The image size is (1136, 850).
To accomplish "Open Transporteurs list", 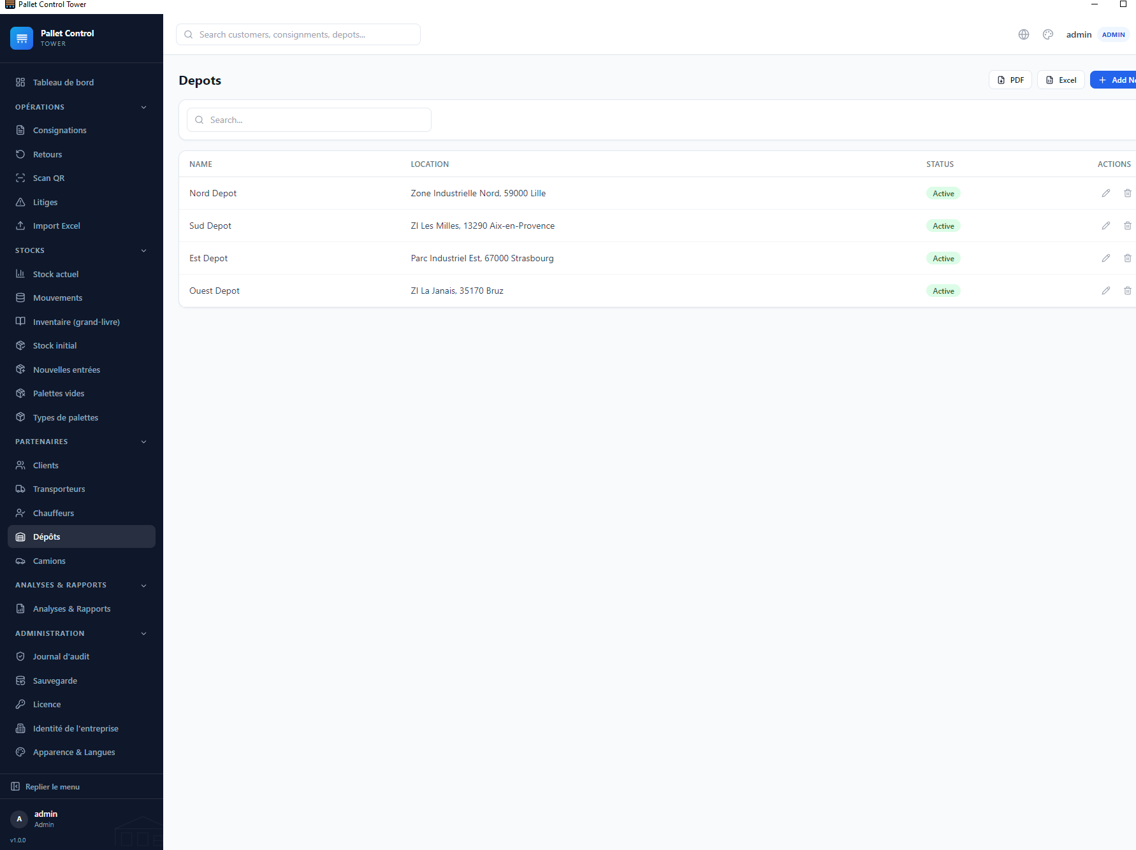I will click(x=82, y=489).
